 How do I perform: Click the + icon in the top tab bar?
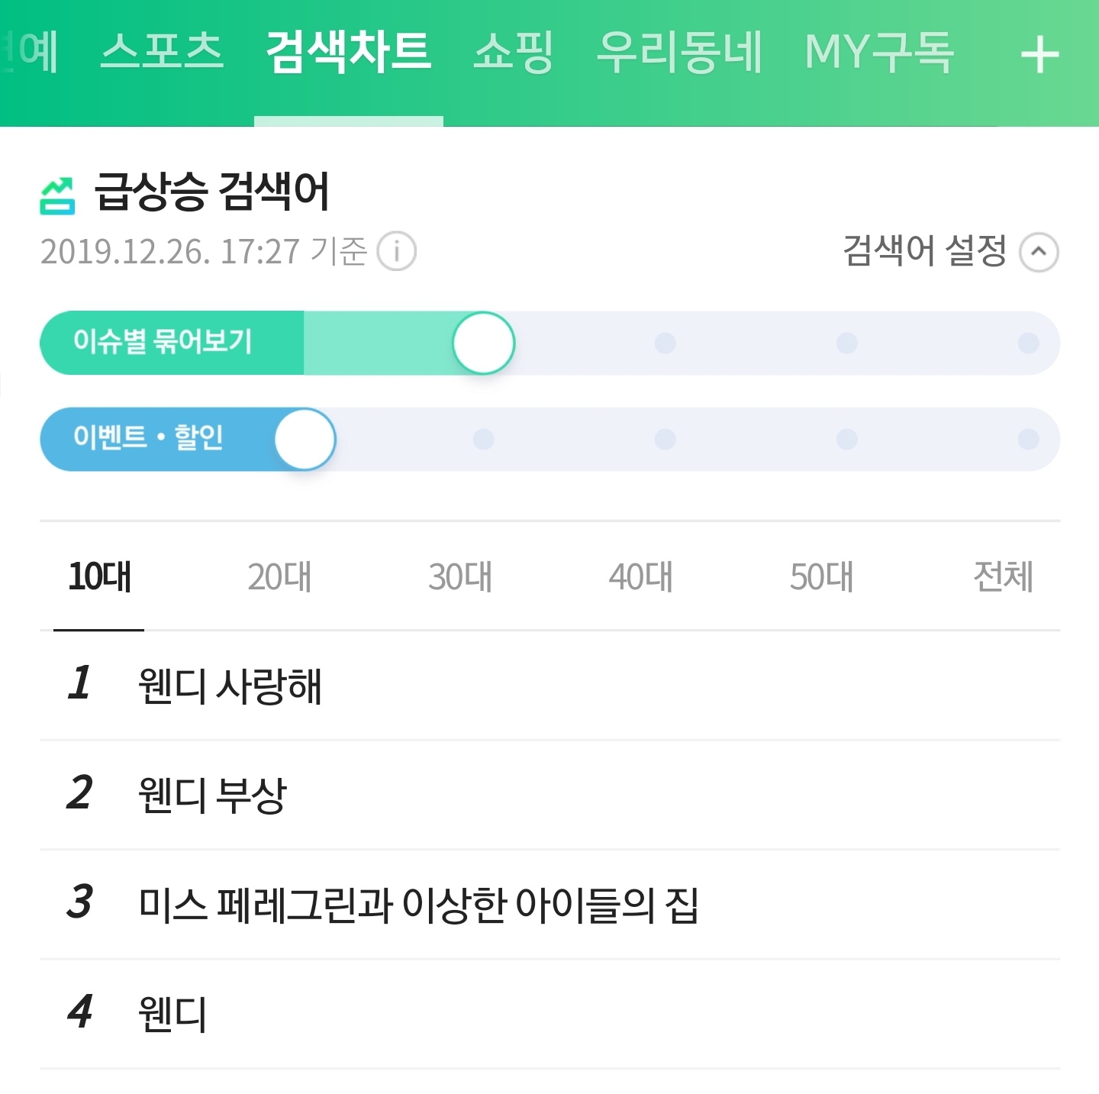1040,53
